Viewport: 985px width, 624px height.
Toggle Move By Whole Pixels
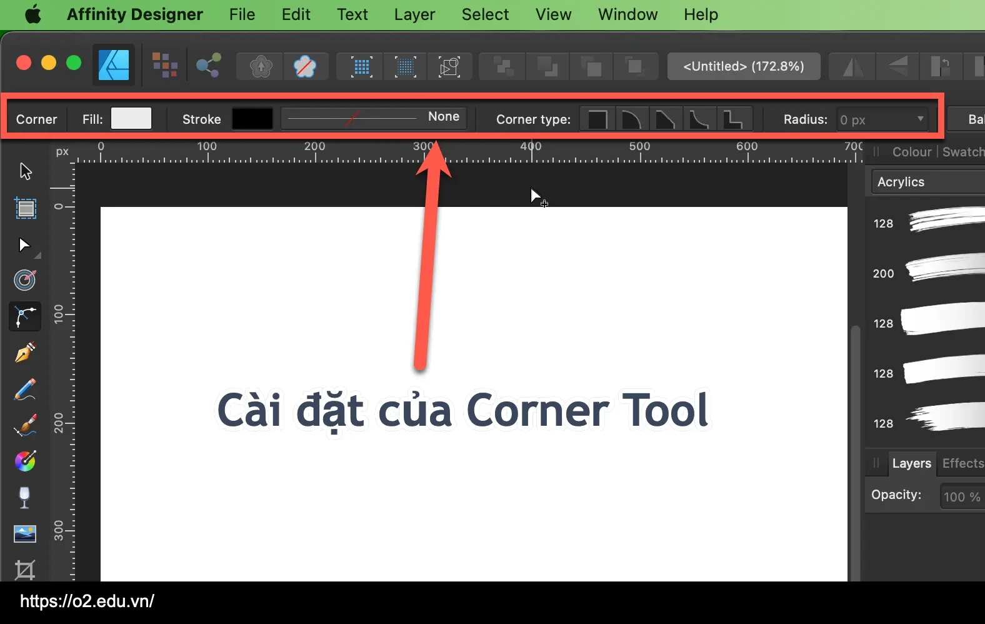[x=406, y=66]
